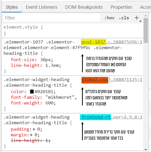The height and width of the screenshot is (152, 151).
Task: Click the element.style rule selector
Action: 21,27
